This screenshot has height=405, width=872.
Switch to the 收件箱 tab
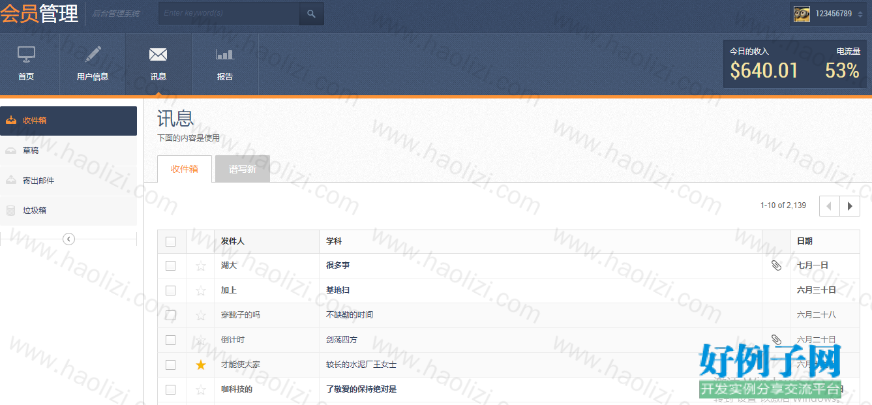tap(185, 169)
